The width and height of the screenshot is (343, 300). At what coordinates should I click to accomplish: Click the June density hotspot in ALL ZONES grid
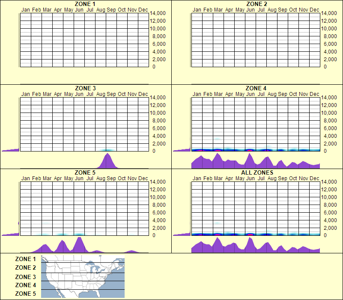coord(250,235)
